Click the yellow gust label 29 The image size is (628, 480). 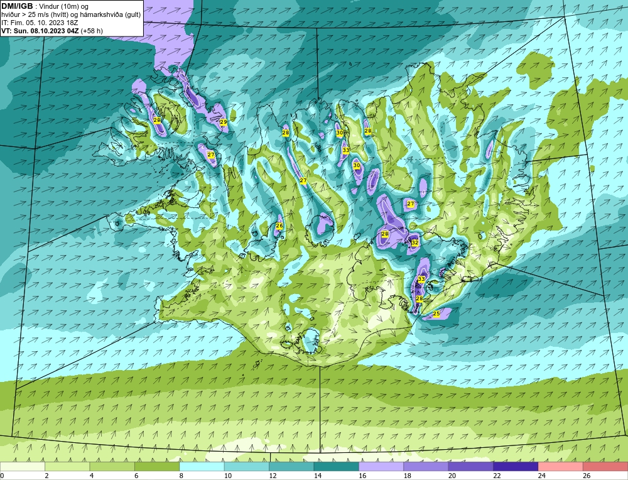[x=224, y=122]
